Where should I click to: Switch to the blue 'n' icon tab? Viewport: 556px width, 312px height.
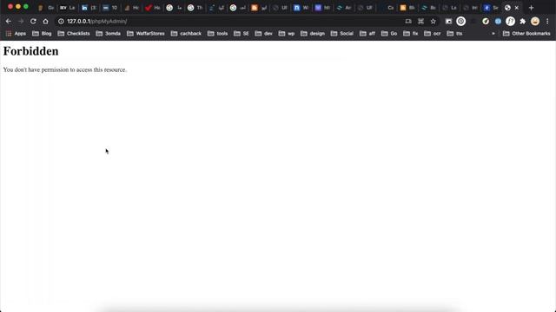[301, 8]
